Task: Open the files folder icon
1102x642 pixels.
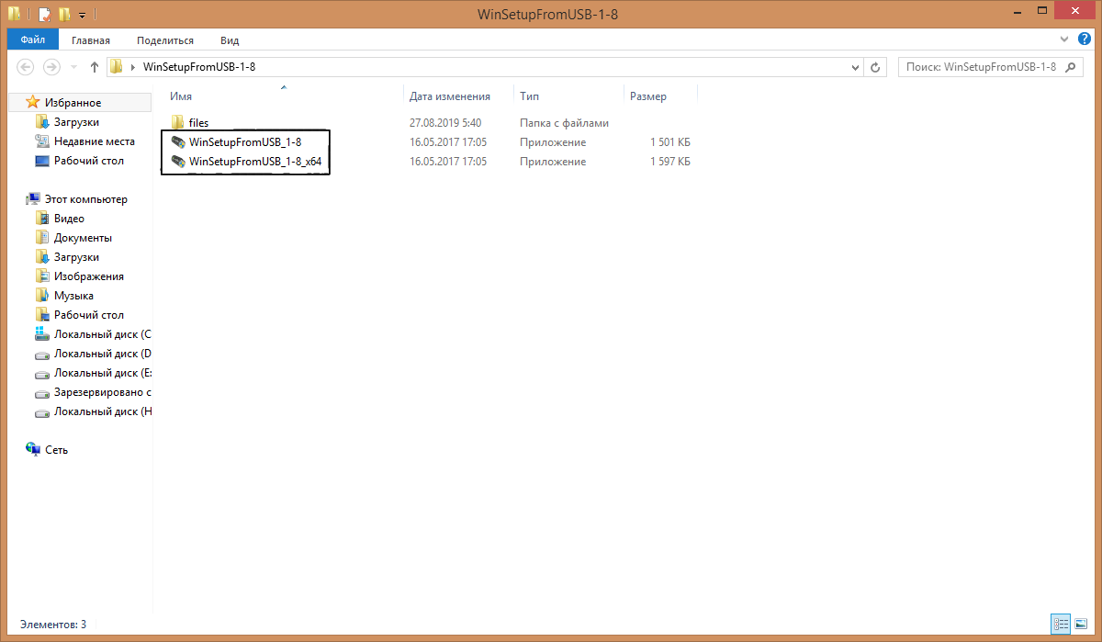Action: click(x=178, y=122)
